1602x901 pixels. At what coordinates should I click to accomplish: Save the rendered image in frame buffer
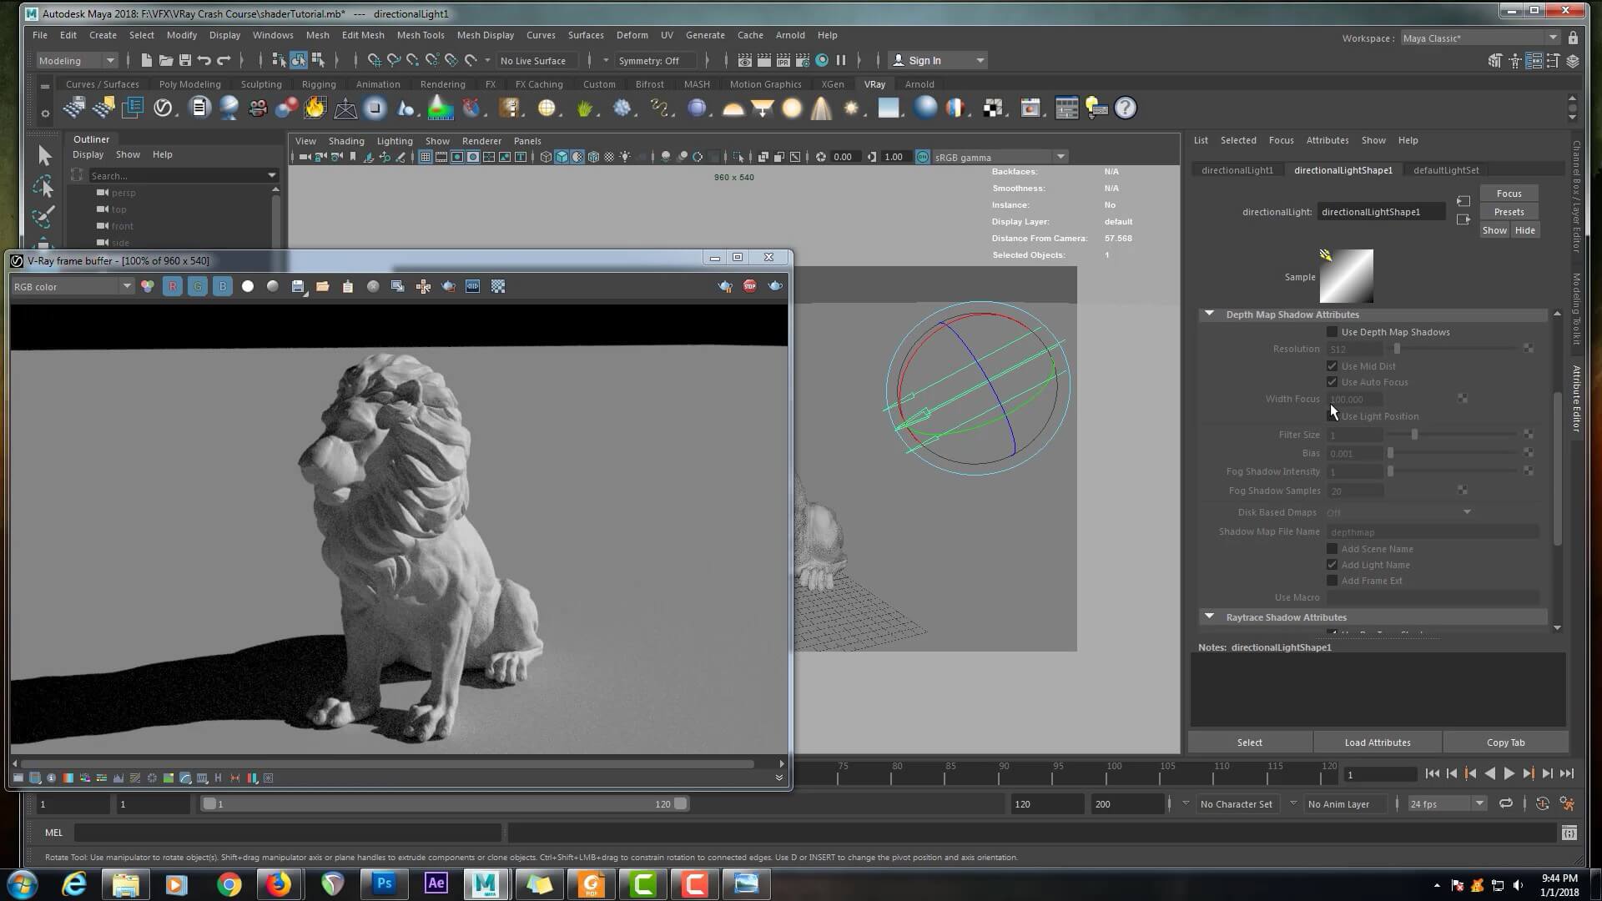coord(298,286)
